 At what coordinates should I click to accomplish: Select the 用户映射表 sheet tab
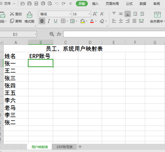[x=40, y=147]
